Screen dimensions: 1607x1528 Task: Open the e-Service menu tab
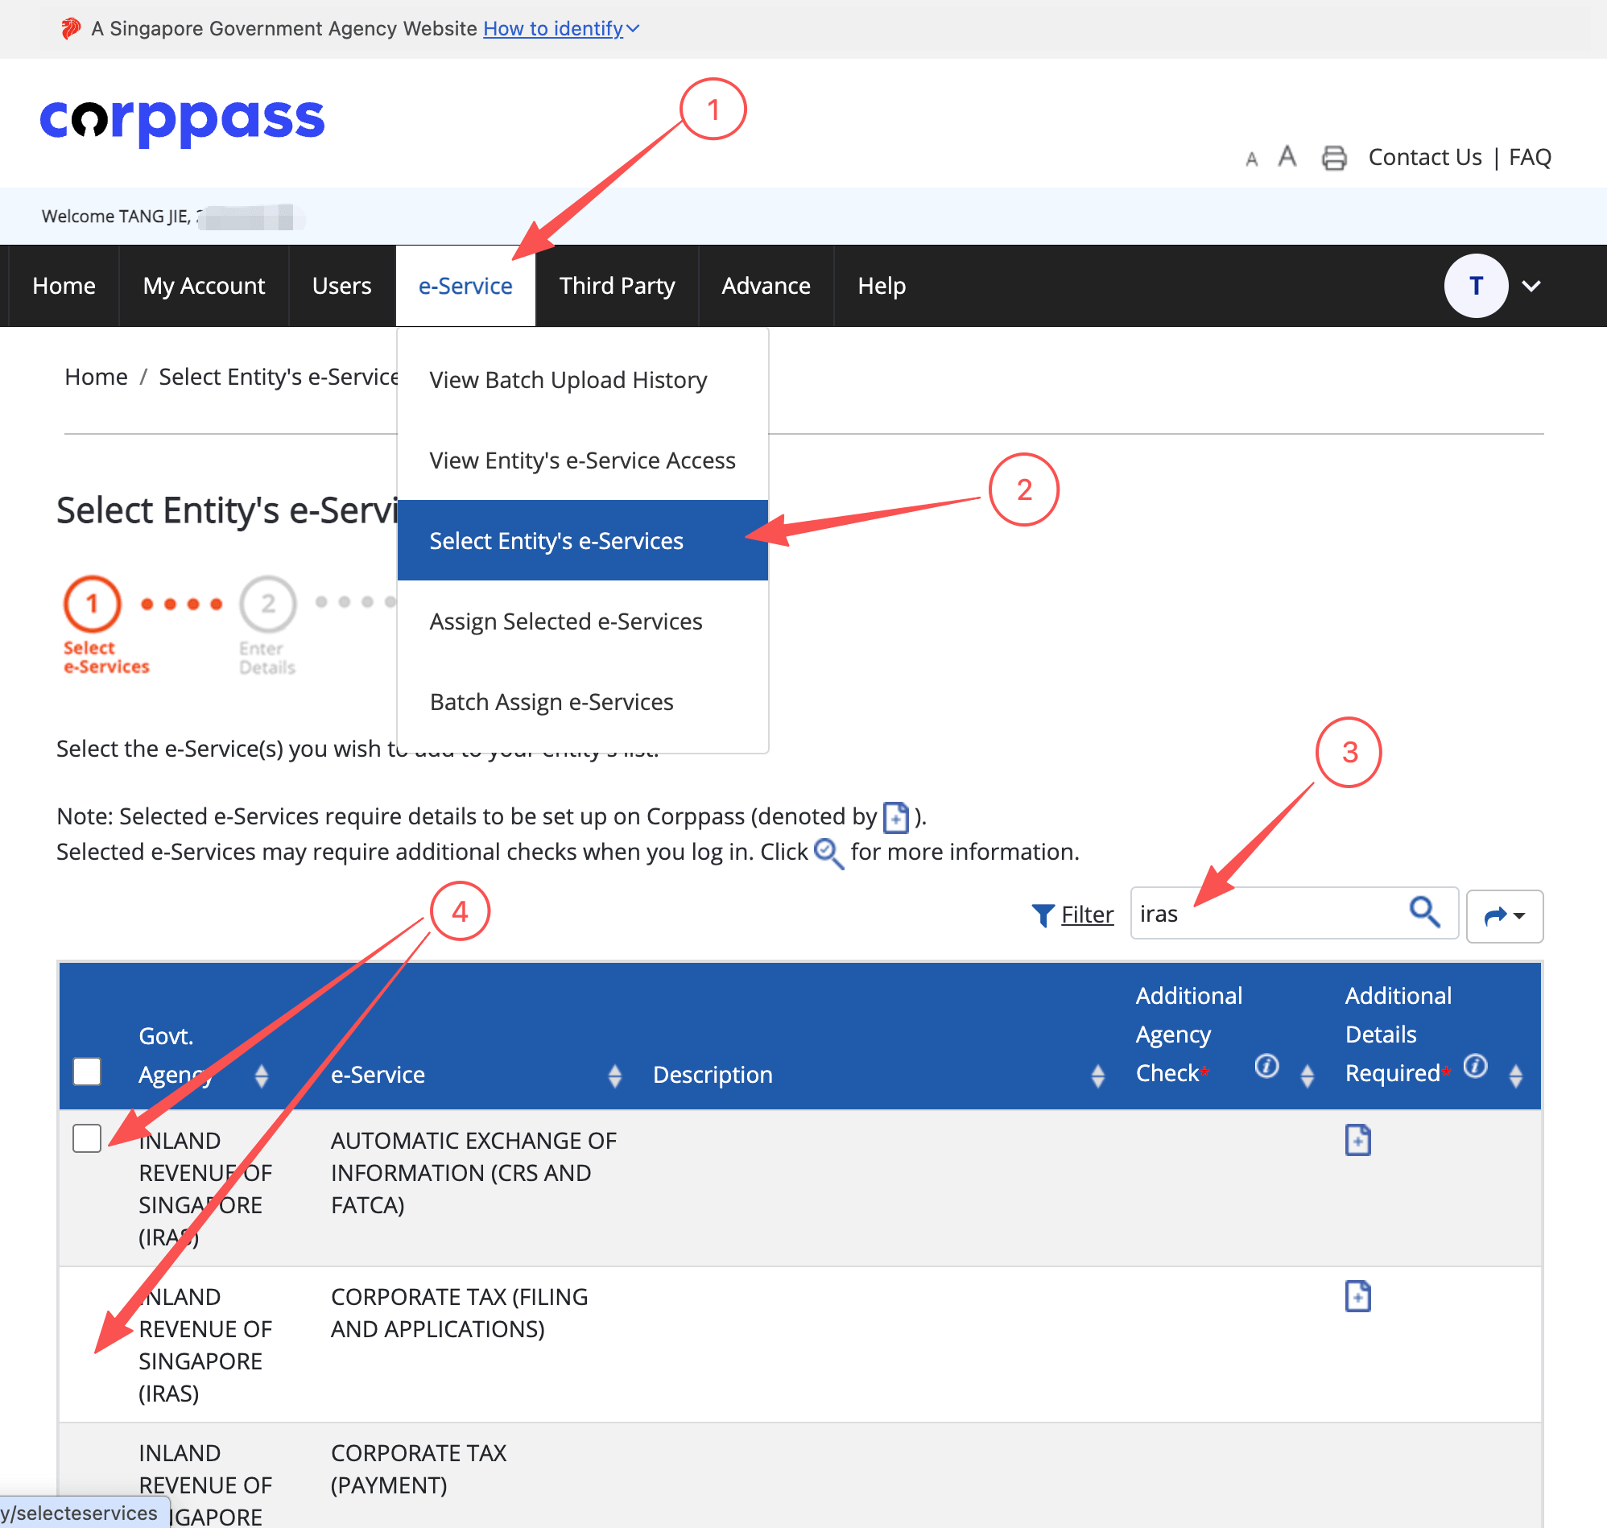(465, 286)
